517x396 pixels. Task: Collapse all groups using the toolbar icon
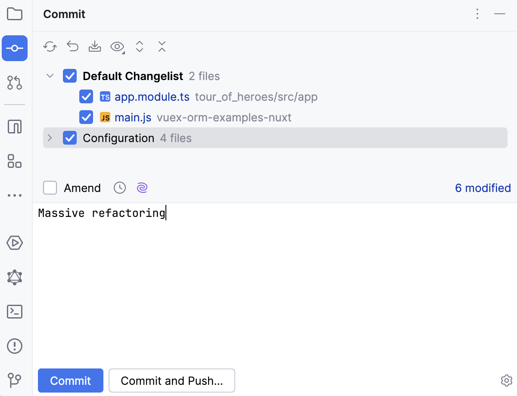coord(162,46)
